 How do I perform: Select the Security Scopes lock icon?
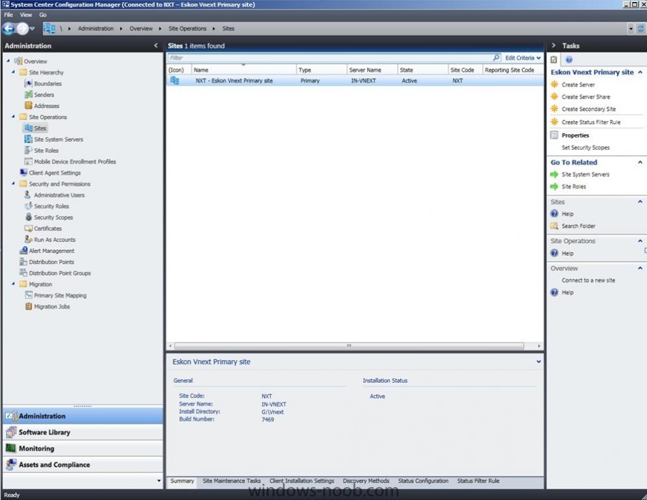(29, 217)
